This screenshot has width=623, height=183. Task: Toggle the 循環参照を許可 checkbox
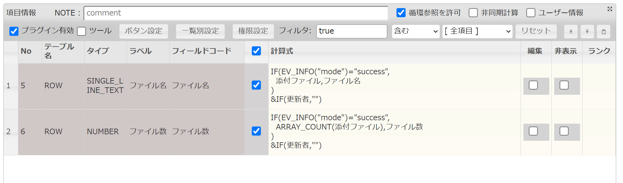click(401, 13)
